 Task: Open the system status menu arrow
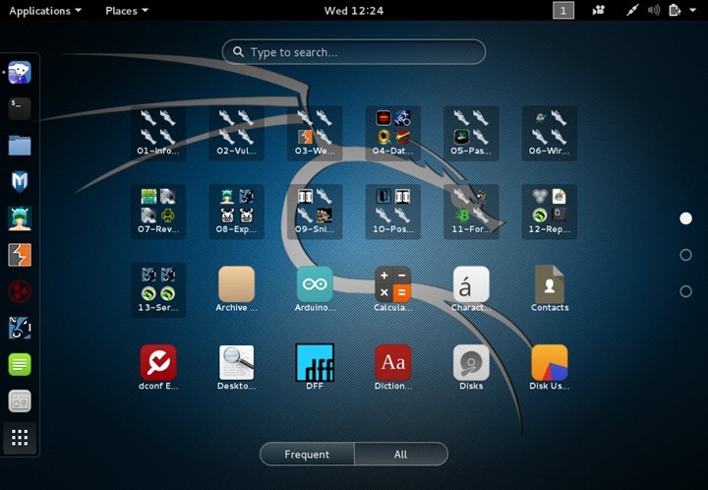(692, 10)
